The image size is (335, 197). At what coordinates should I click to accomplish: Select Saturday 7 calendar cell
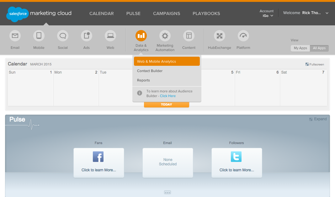click(304, 88)
